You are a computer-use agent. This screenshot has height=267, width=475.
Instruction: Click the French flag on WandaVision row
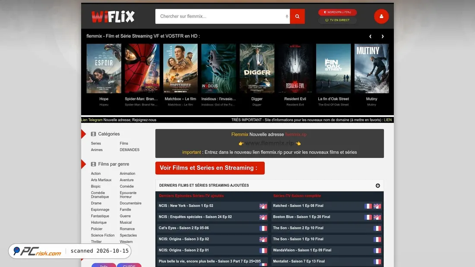377,250
